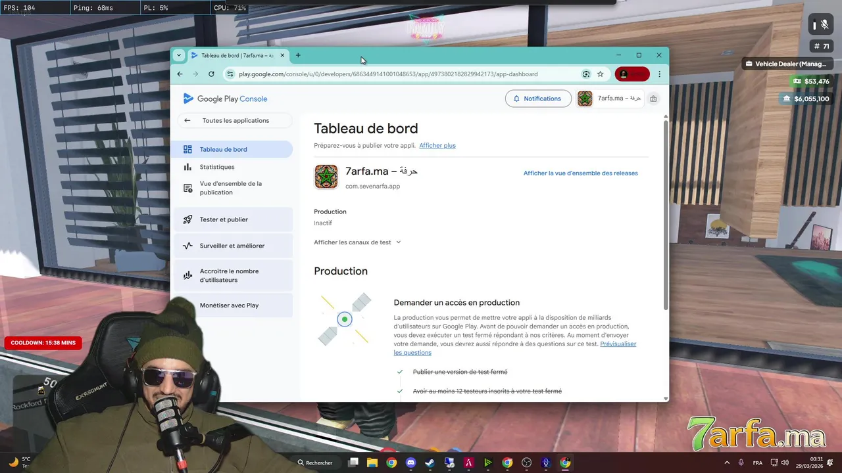This screenshot has height=473, width=842.
Task: Click the Notifications button
Action: tap(538, 99)
